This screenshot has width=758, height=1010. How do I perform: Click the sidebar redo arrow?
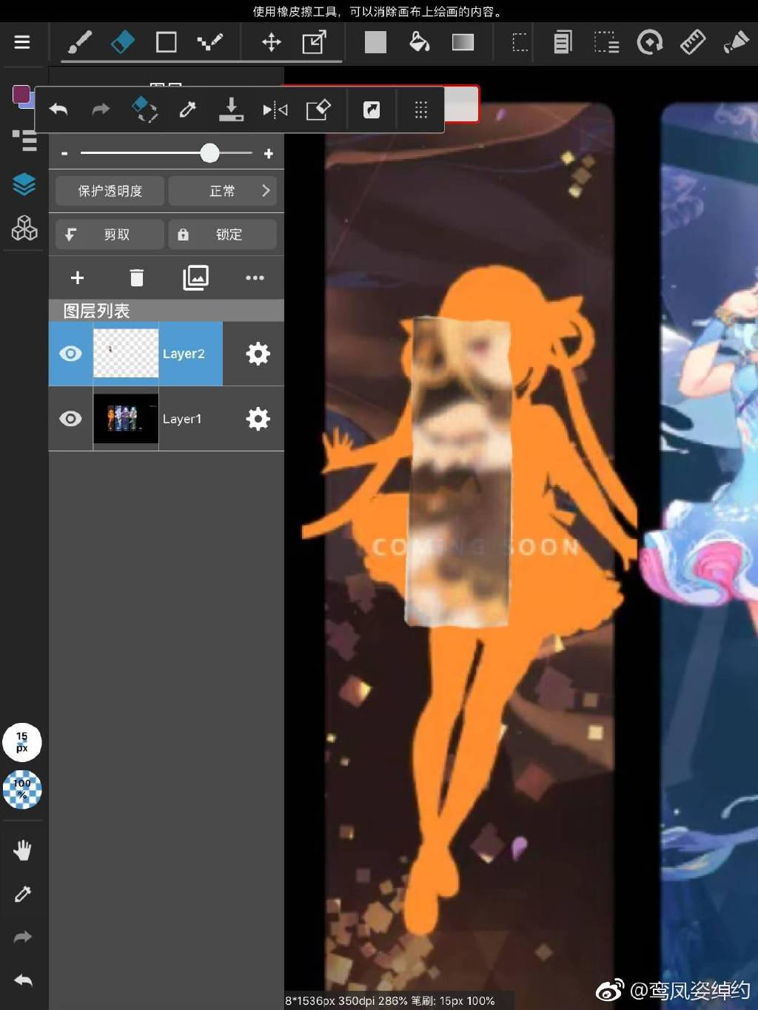(23, 937)
